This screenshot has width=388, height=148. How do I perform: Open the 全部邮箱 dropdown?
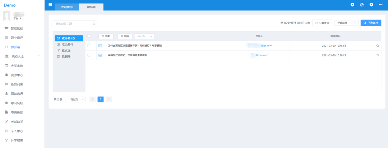coord(346,23)
